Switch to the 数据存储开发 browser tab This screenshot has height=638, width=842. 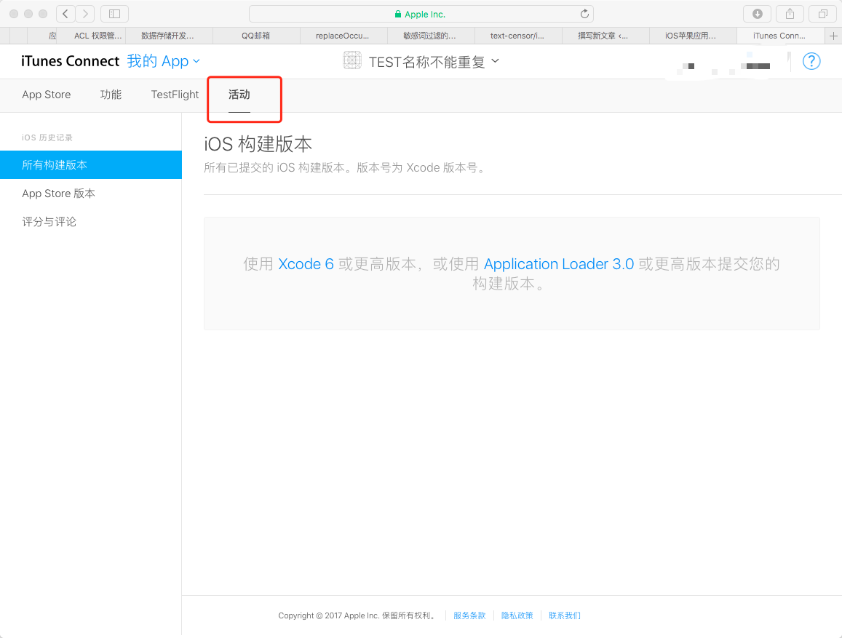tap(167, 36)
